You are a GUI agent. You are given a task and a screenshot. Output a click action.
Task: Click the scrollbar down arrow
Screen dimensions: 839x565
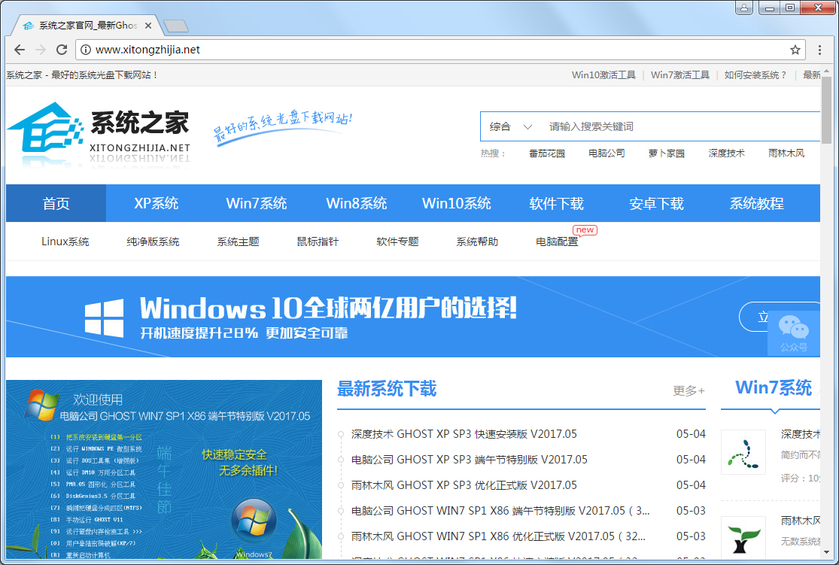pyautogui.click(x=827, y=552)
